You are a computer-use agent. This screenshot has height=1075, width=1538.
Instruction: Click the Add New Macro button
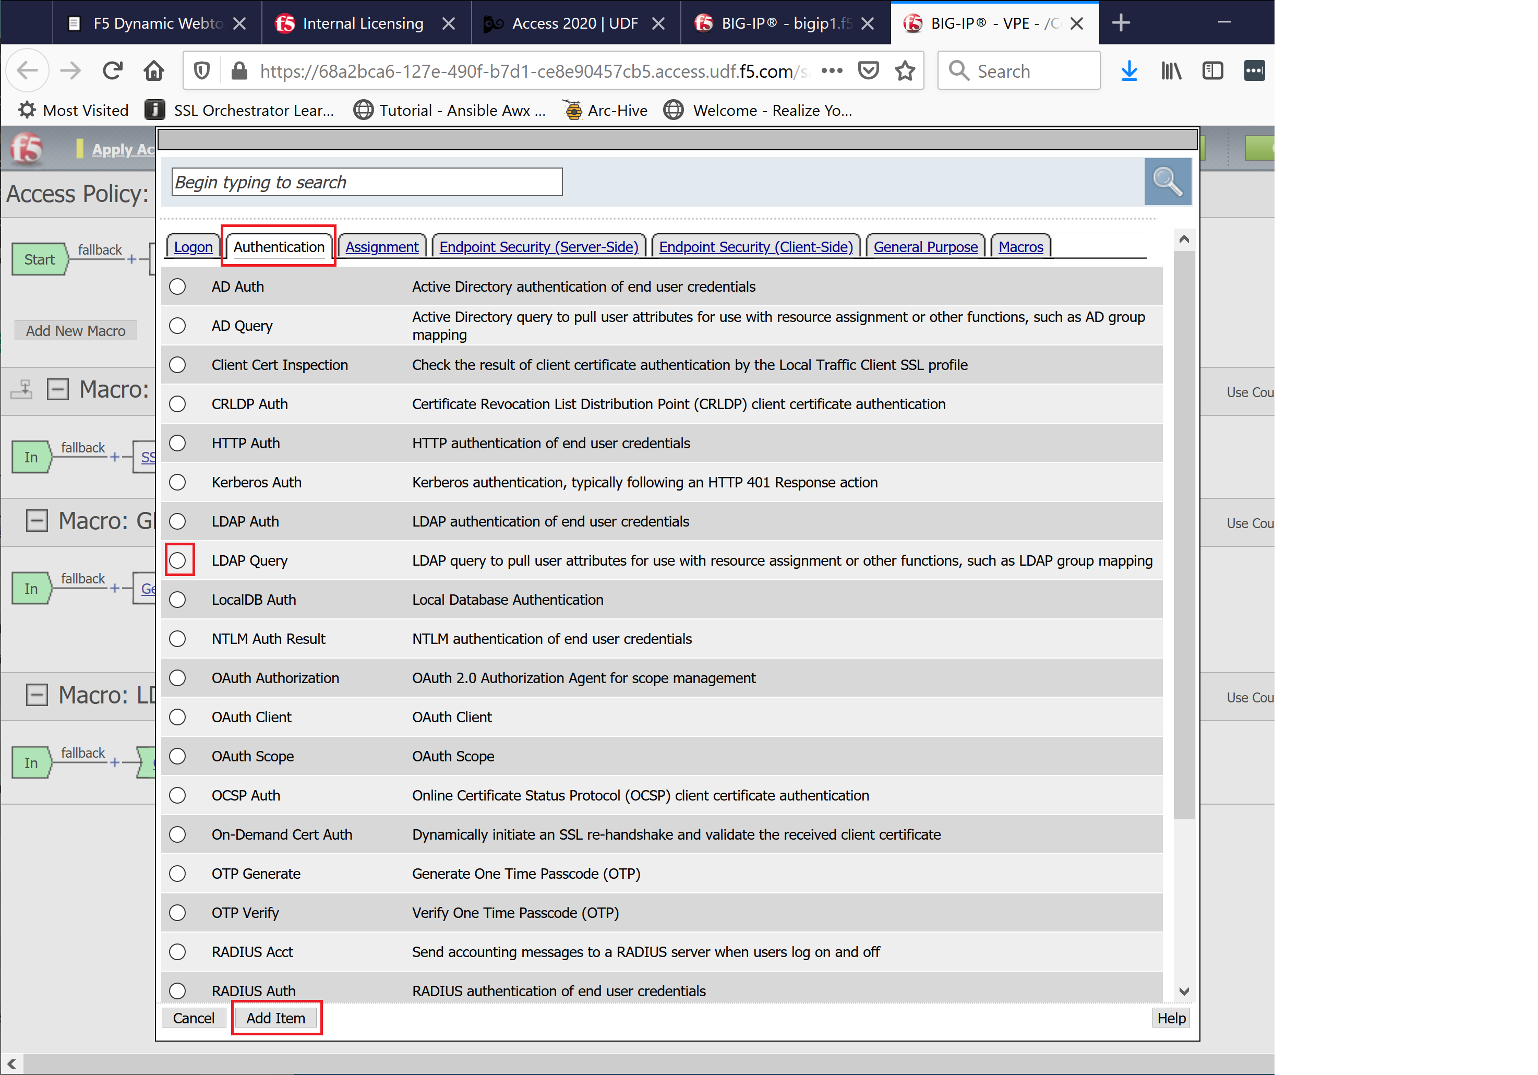[76, 330]
